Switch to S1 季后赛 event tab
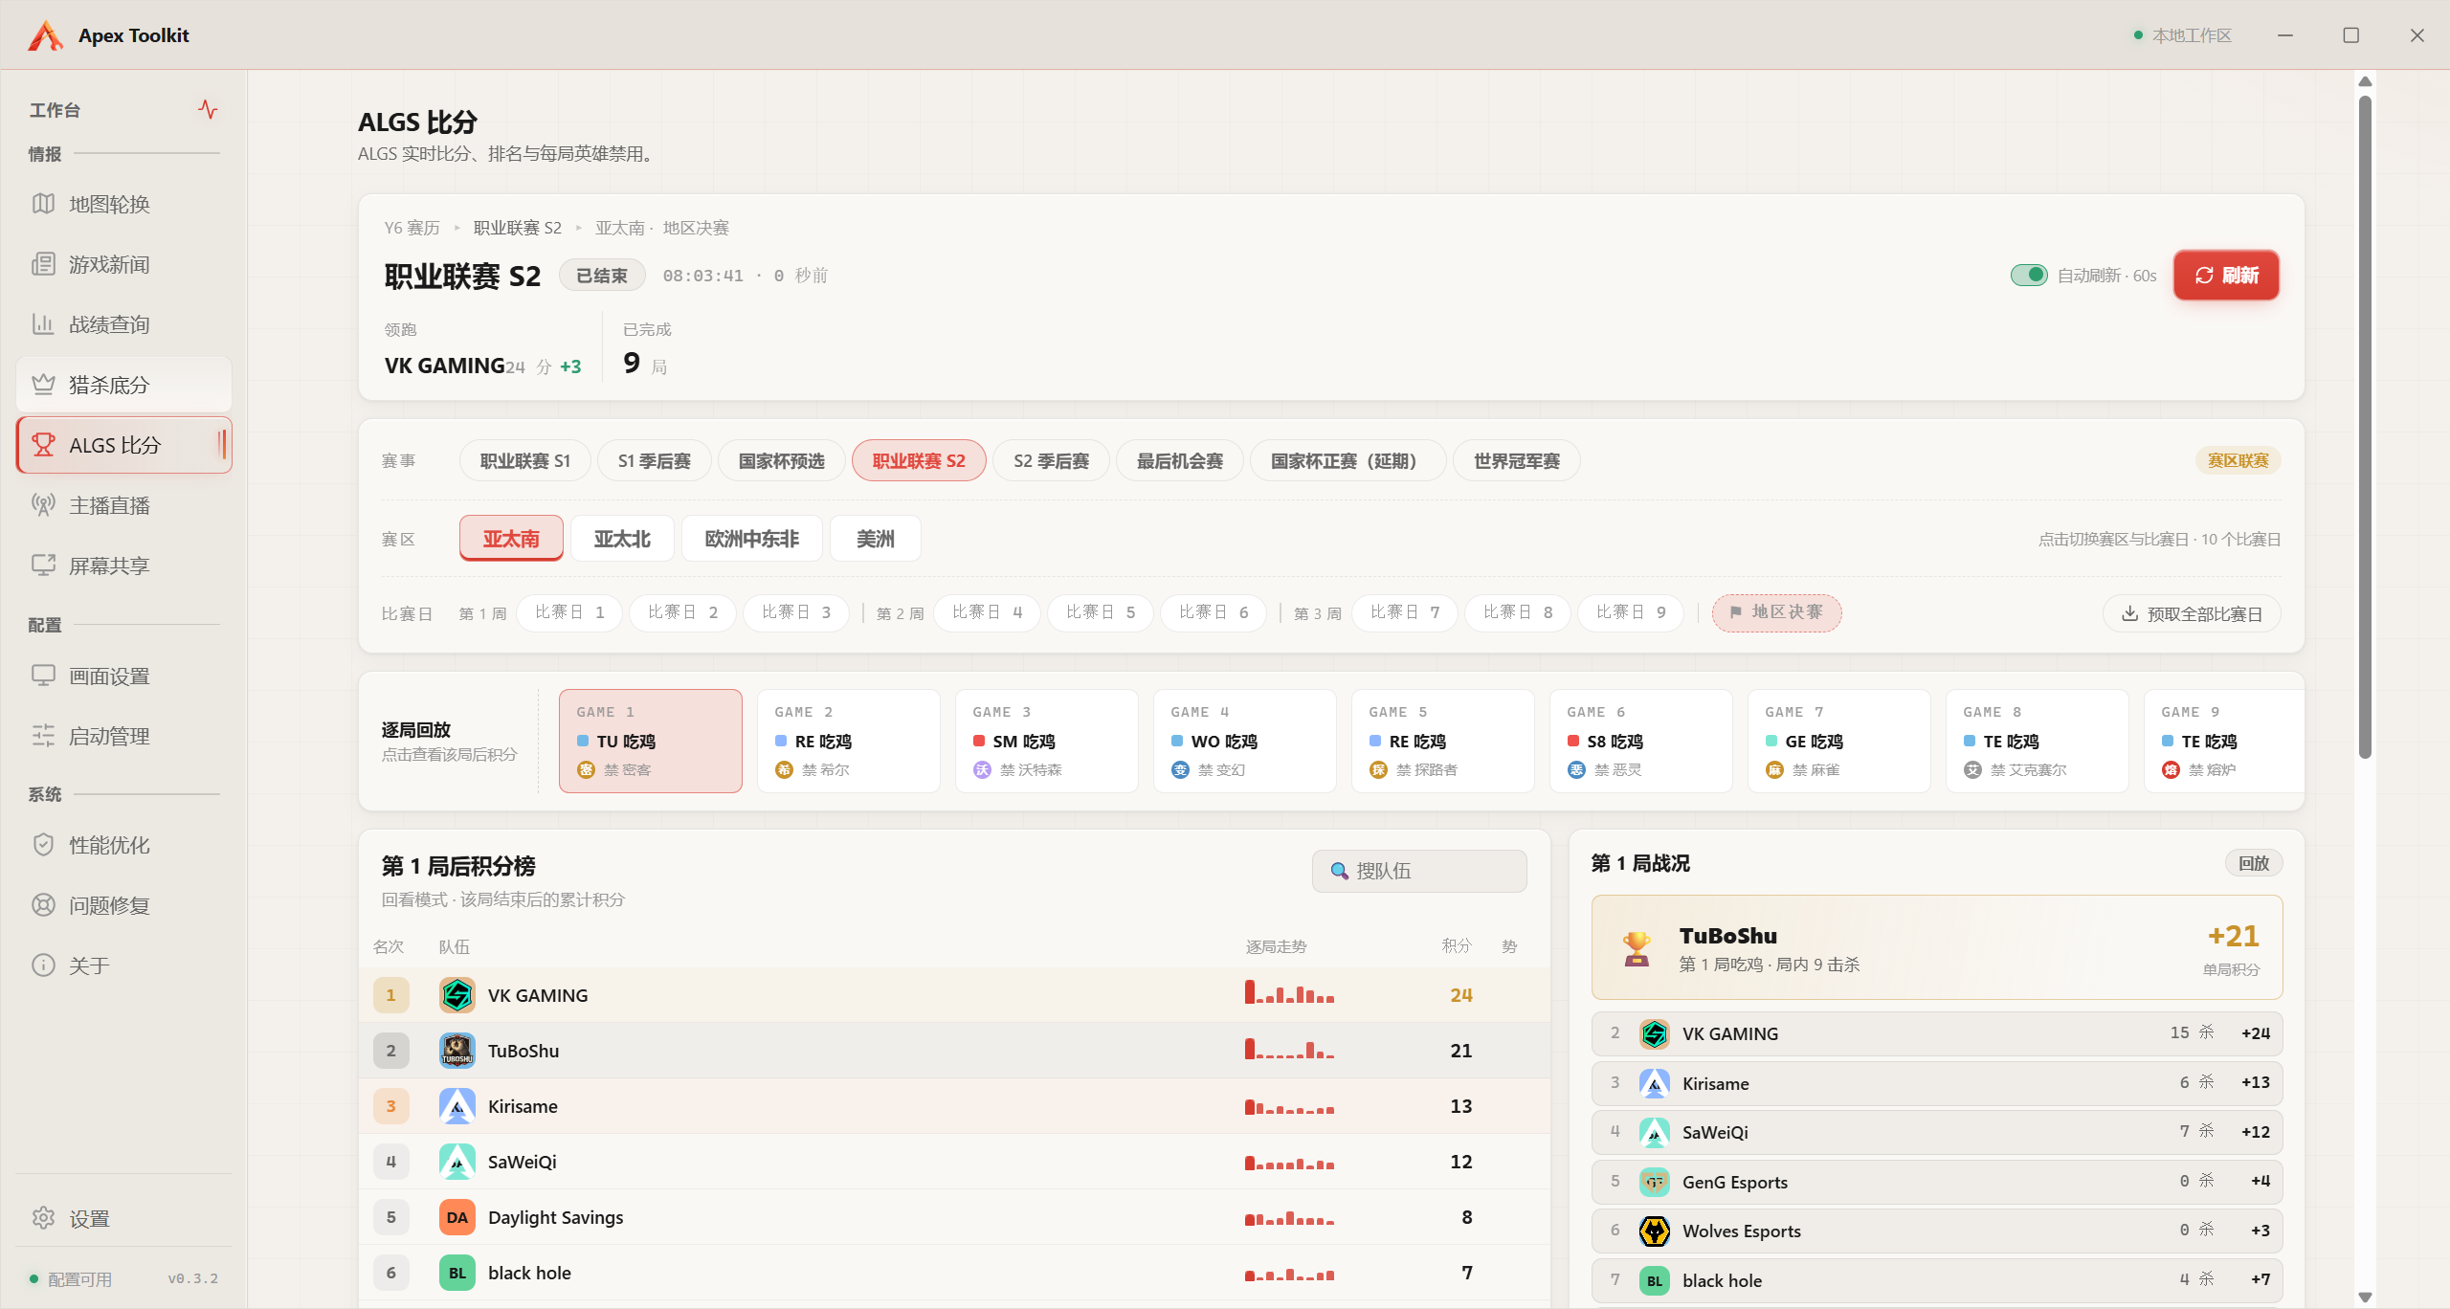Image resolution: width=2450 pixels, height=1309 pixels. coord(655,461)
